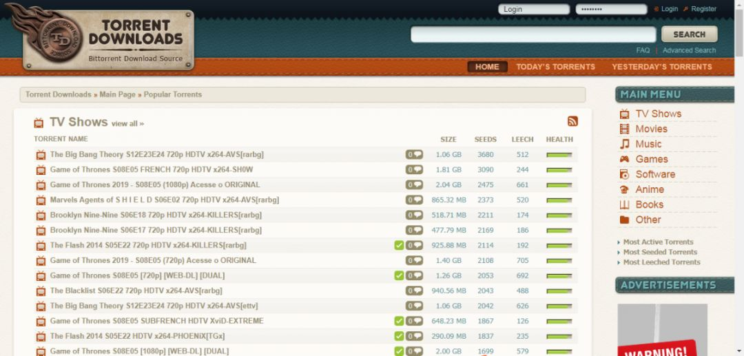This screenshot has height=356, width=744.
Task: Click the Torrent Downloads logo
Action: click(108, 39)
